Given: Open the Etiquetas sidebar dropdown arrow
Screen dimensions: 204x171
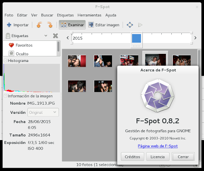Looking at the screenshot, I should (x=46, y=36).
